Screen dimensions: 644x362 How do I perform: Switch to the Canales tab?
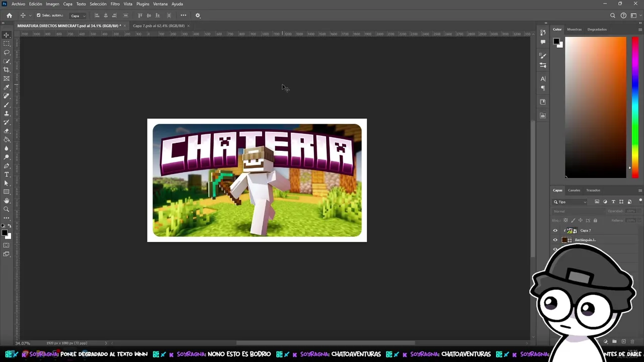tap(574, 191)
